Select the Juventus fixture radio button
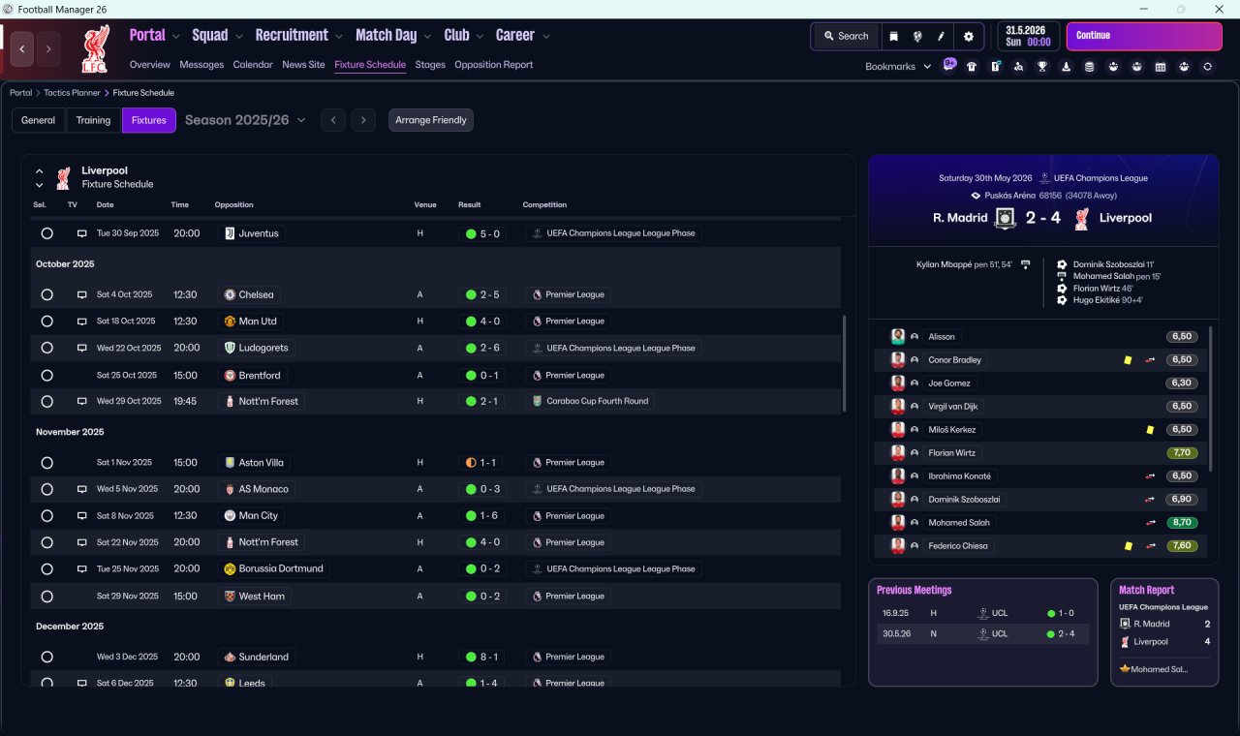 (46, 233)
